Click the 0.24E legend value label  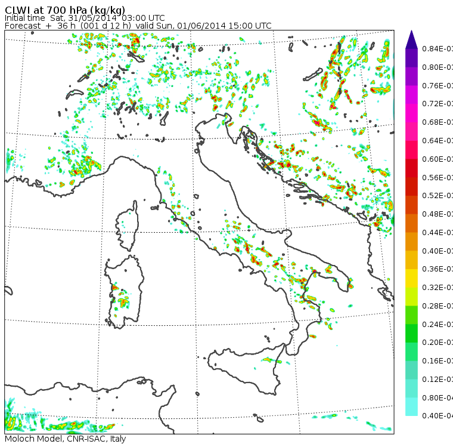pyautogui.click(x=438, y=324)
